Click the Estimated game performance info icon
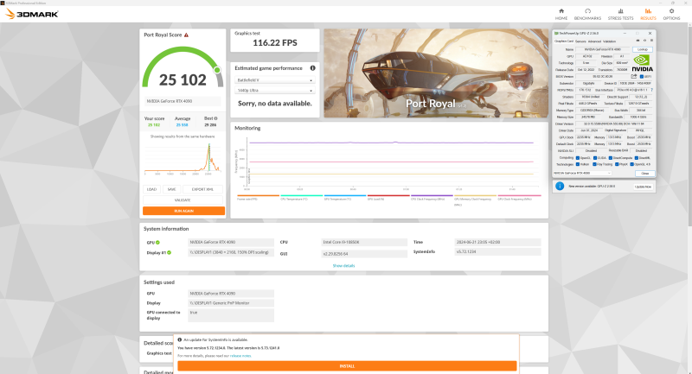This screenshot has height=374, width=692. [x=312, y=67]
